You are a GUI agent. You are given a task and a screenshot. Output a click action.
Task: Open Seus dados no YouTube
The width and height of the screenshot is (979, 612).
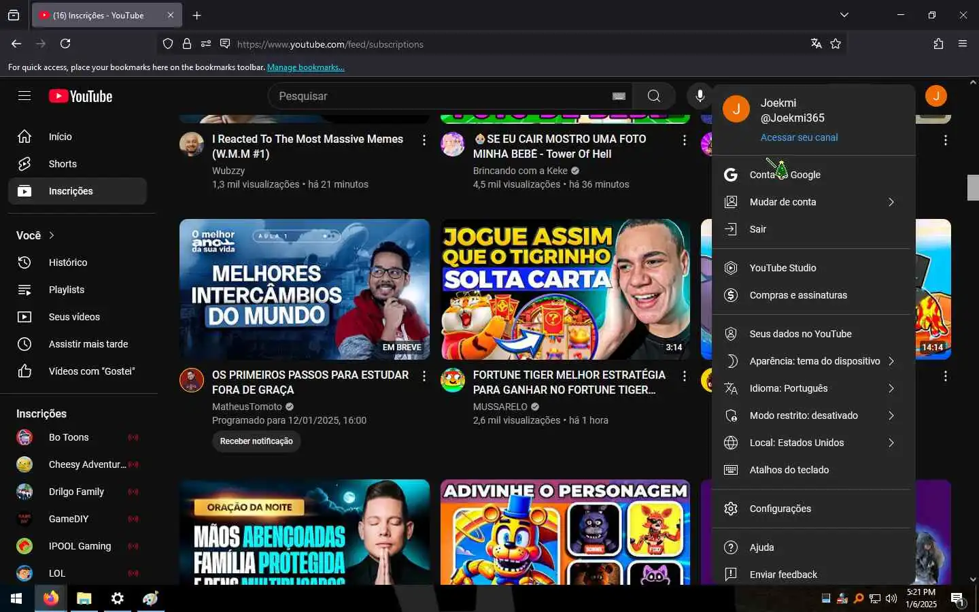pos(810,334)
